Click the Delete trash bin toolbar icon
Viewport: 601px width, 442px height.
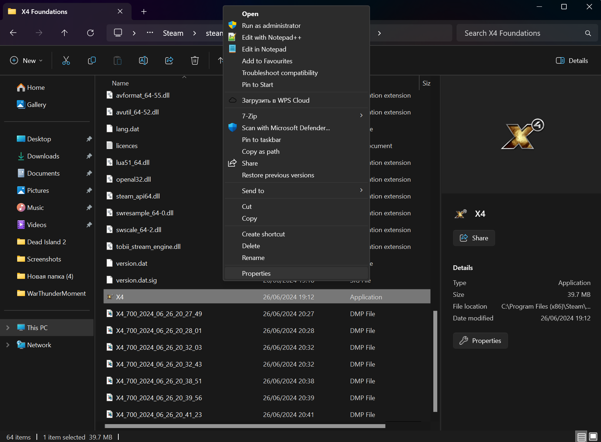pyautogui.click(x=195, y=60)
